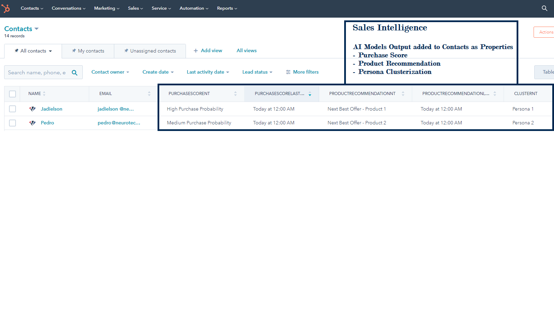
Task: Select the checkbox for Pedro row
Action: 12,123
